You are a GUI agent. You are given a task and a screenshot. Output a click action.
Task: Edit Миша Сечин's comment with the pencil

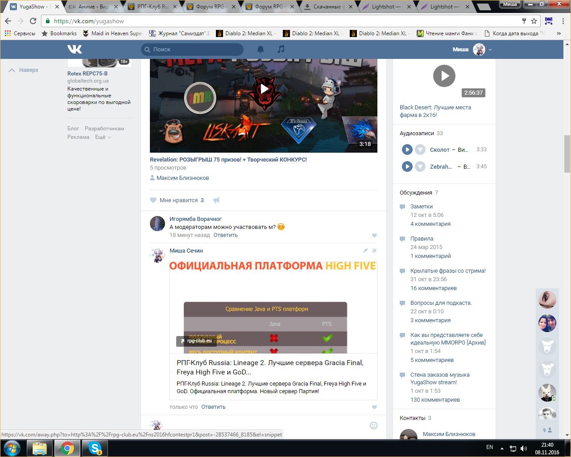(365, 251)
